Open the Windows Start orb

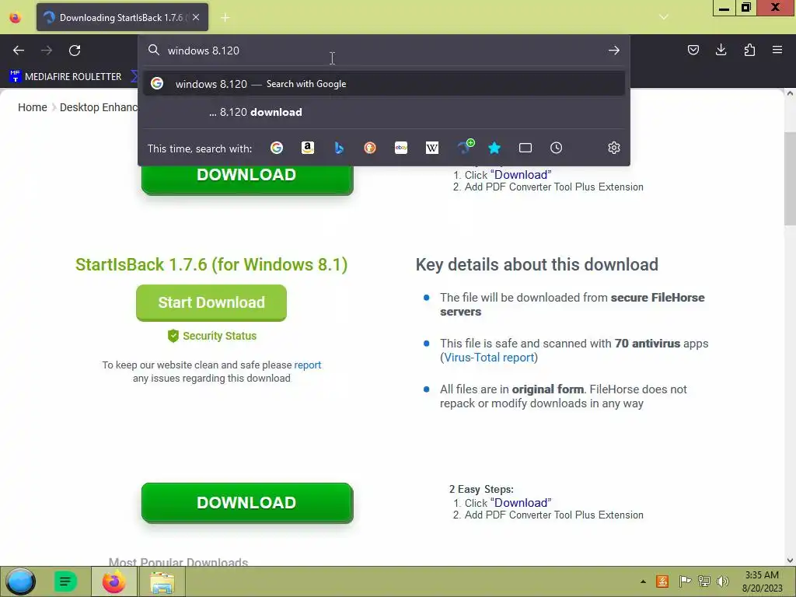(x=20, y=581)
